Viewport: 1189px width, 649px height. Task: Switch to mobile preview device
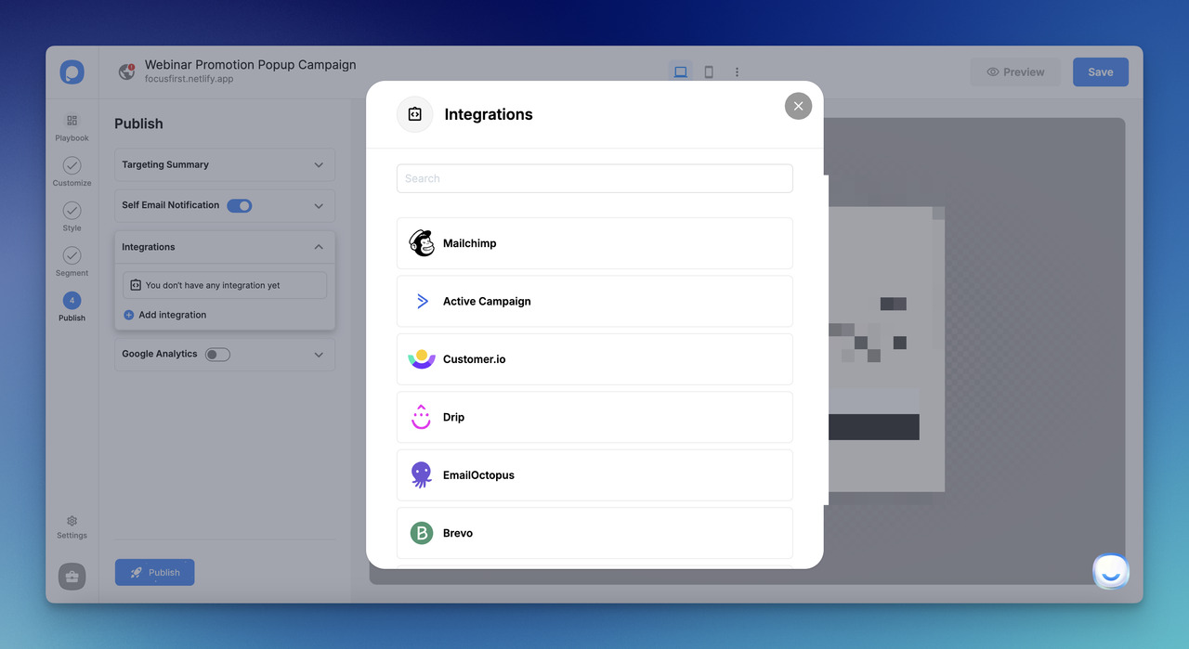[x=709, y=71]
